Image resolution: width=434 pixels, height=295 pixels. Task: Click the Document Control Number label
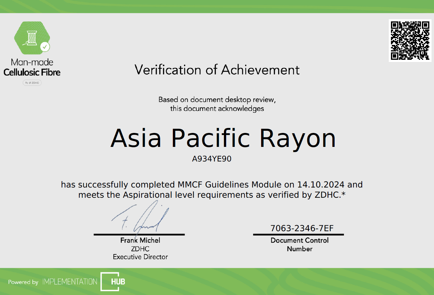point(300,244)
